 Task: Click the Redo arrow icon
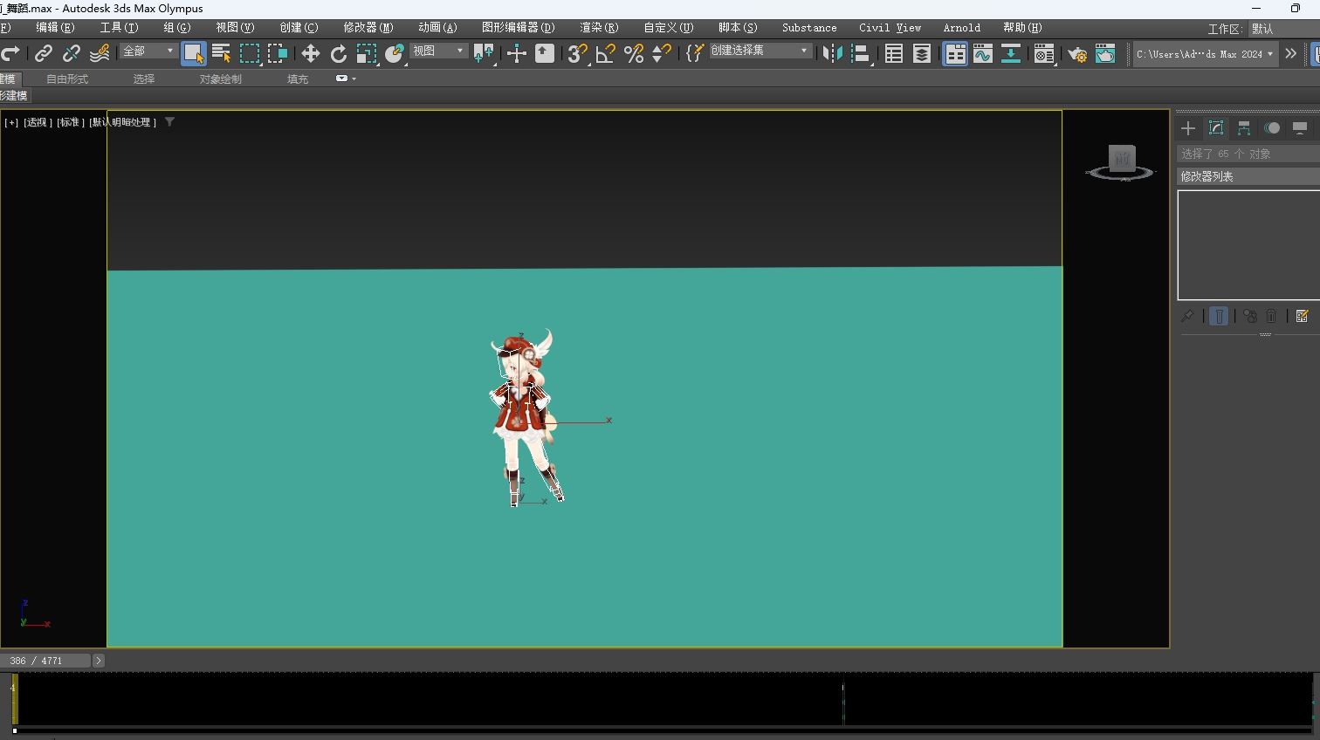[10, 54]
